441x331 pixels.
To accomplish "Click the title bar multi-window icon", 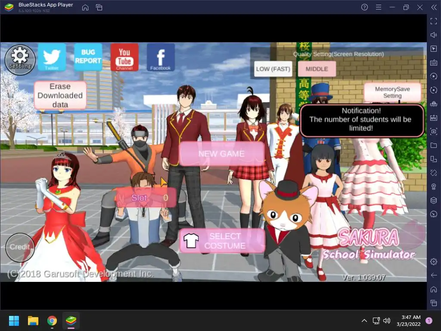I will (99, 7).
